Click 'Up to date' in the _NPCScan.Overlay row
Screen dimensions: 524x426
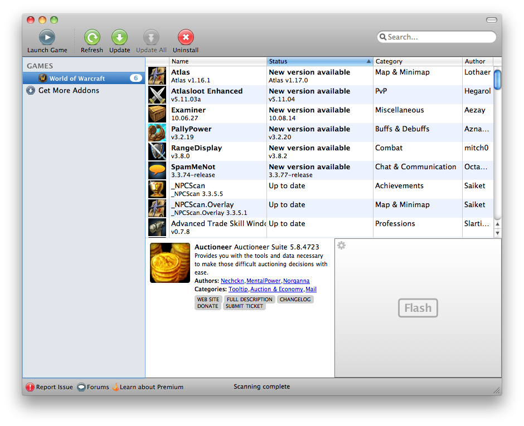tap(287, 205)
